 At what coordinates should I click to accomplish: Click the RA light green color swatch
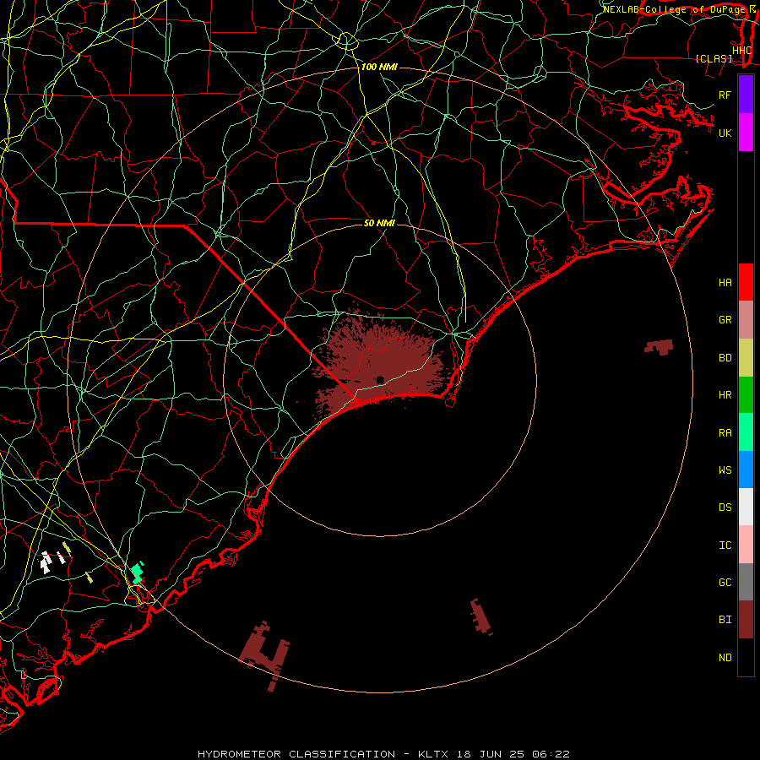click(746, 432)
